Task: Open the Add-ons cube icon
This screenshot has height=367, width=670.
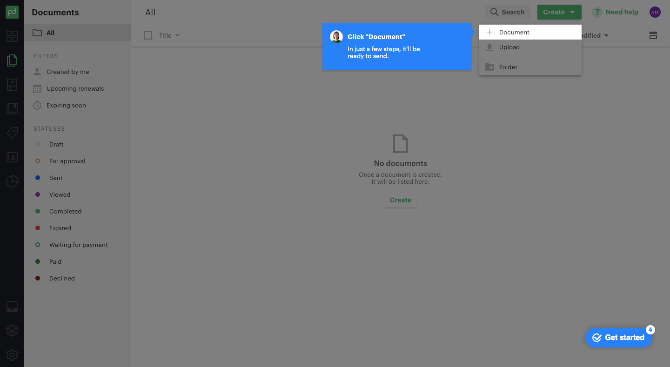Action: pyautogui.click(x=12, y=331)
